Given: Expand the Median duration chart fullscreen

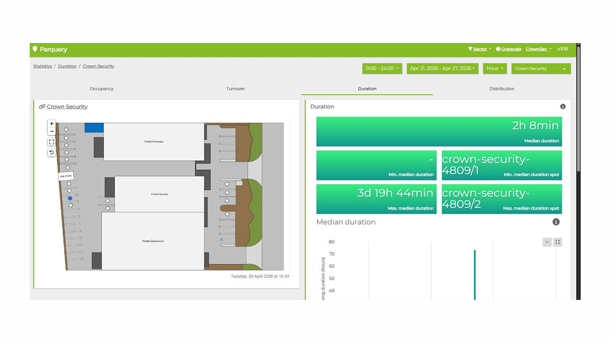Looking at the screenshot, I should pyautogui.click(x=558, y=242).
